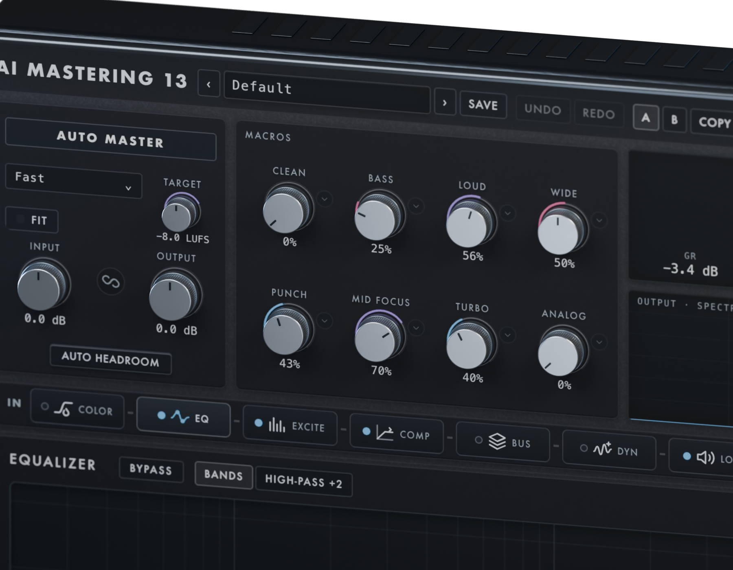The image size is (733, 570).
Task: Switch to preset slot A
Action: coord(646,118)
